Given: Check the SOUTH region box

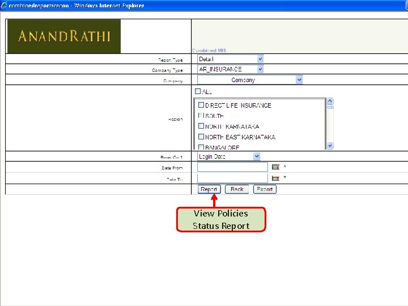Looking at the screenshot, I should (x=201, y=115).
